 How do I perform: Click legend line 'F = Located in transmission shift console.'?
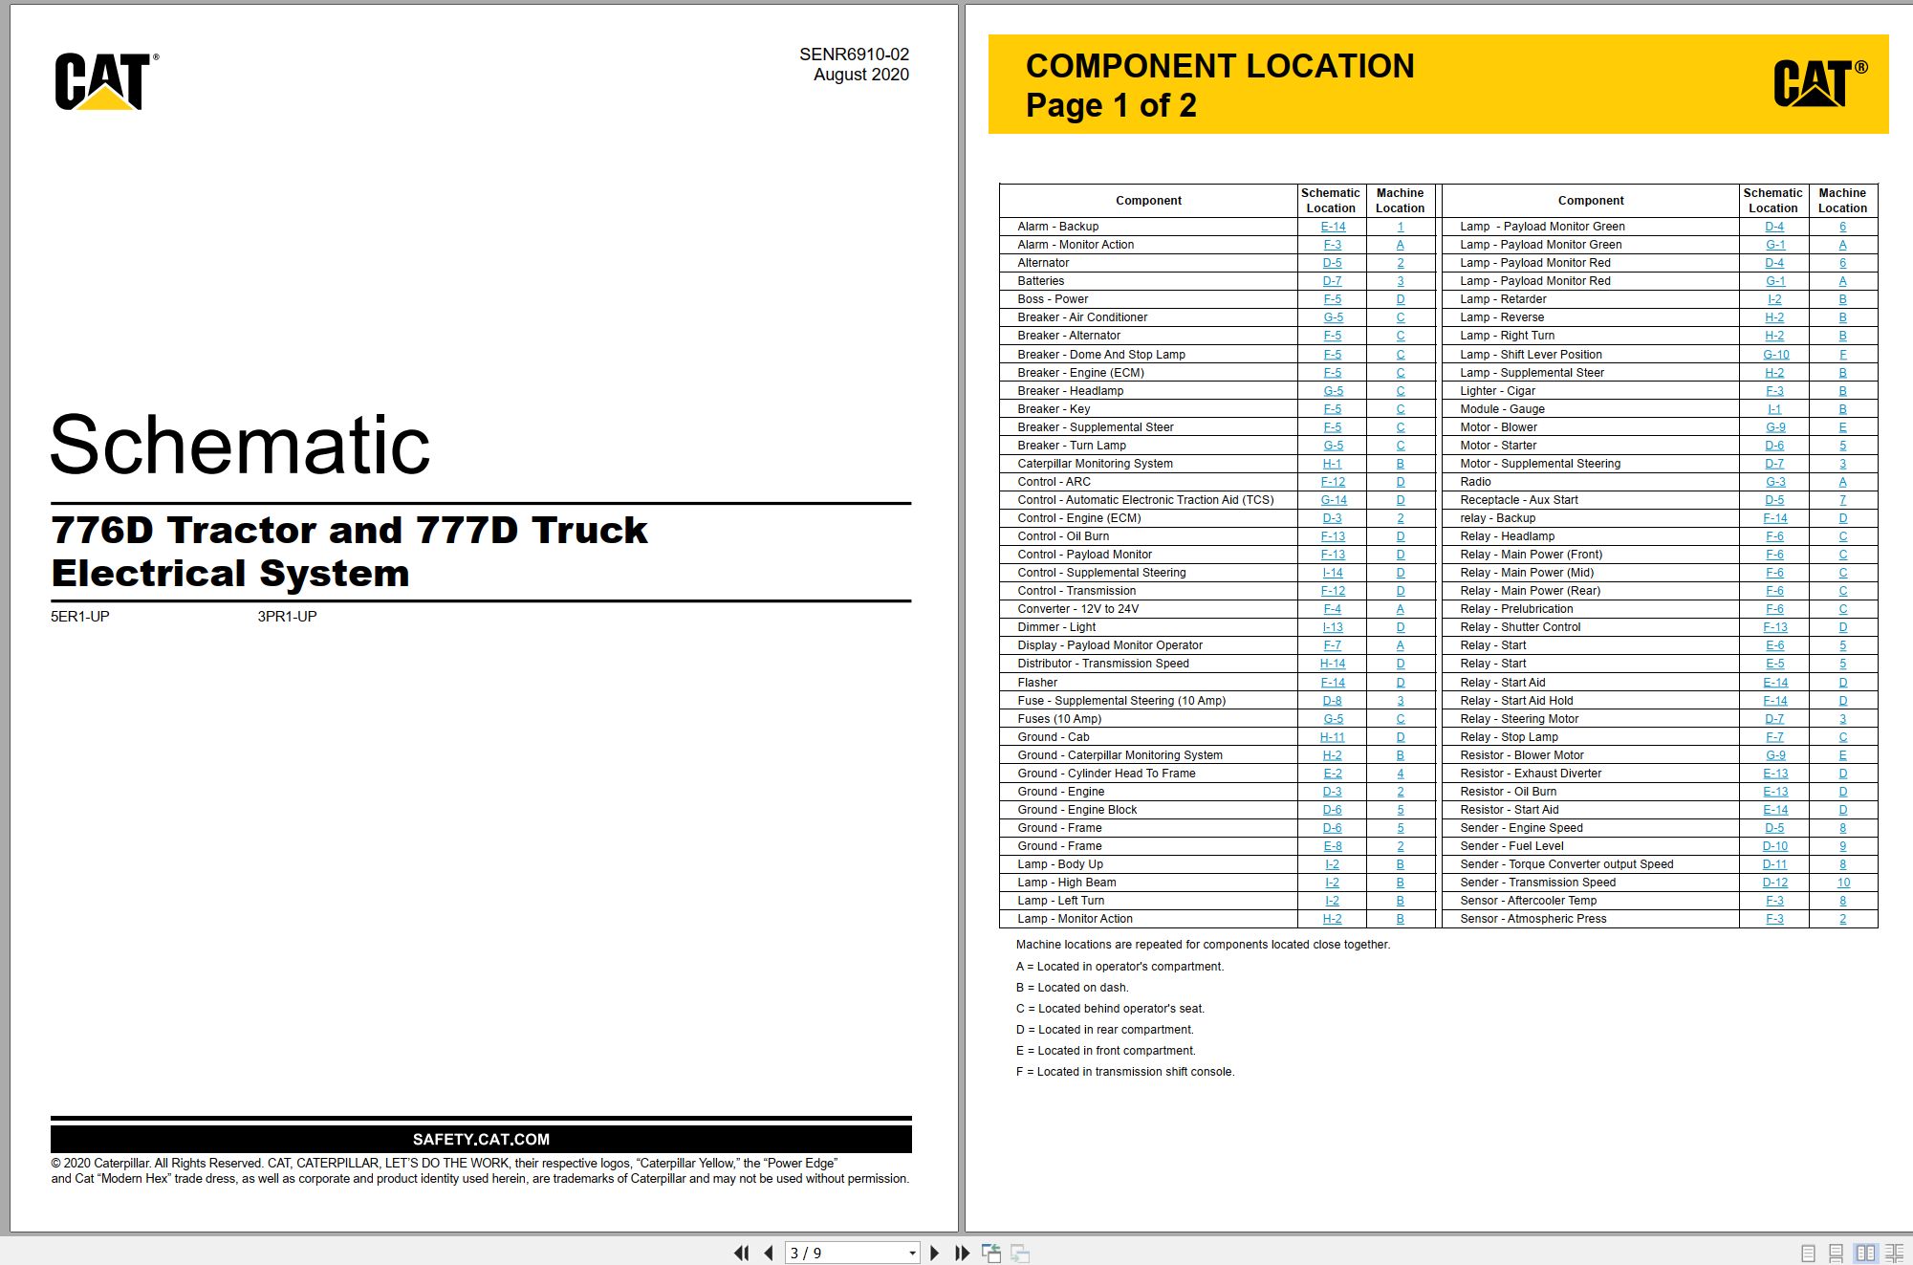[x=1125, y=1072]
